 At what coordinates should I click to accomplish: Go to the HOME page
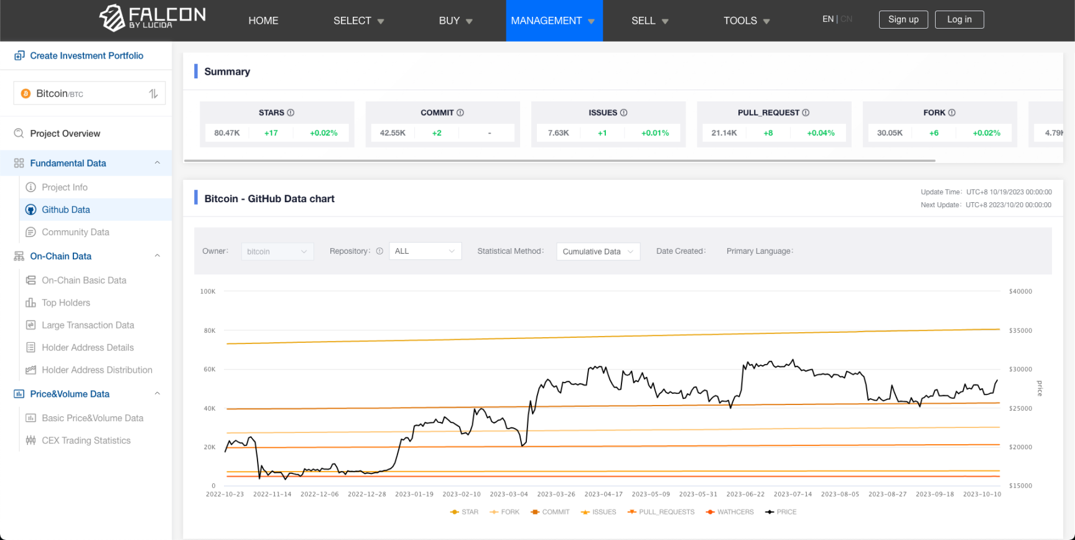[x=263, y=21]
